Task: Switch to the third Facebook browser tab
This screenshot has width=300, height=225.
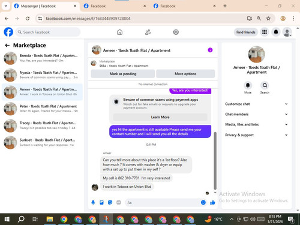Action: tap(185, 6)
